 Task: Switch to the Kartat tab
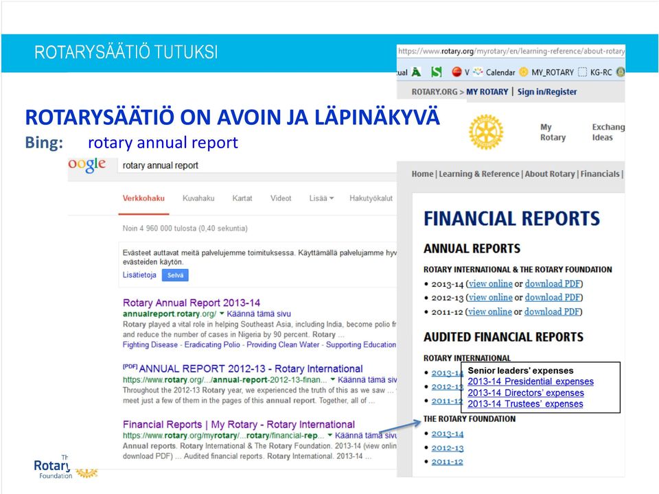pyautogui.click(x=242, y=198)
